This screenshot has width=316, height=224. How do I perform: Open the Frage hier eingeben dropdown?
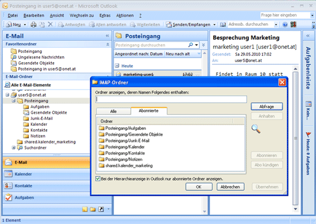(x=312, y=16)
